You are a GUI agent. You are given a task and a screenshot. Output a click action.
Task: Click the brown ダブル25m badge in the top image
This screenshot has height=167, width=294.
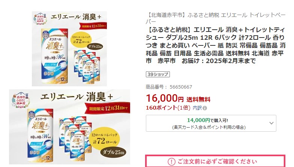95,47
